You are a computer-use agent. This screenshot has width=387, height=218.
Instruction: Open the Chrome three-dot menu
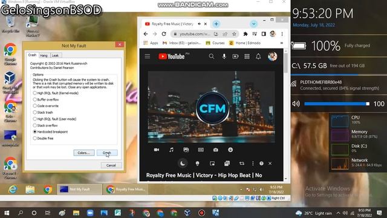tap(282, 34)
